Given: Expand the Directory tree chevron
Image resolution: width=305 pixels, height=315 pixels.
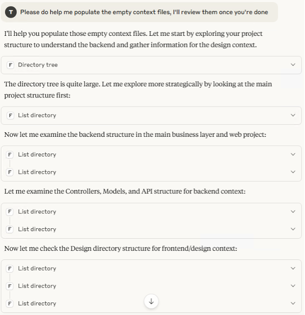Looking at the screenshot, I should [x=293, y=65].
